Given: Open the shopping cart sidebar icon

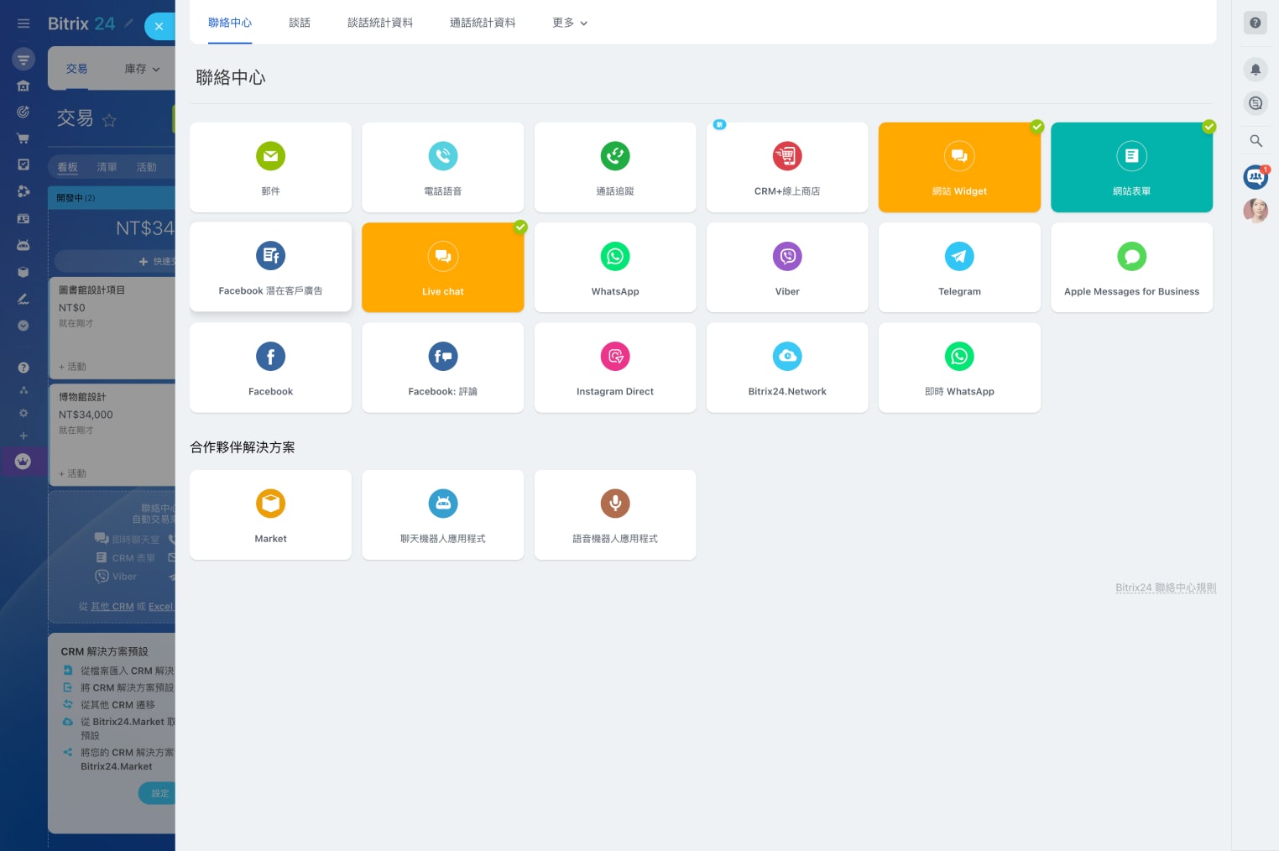Looking at the screenshot, I should point(23,138).
